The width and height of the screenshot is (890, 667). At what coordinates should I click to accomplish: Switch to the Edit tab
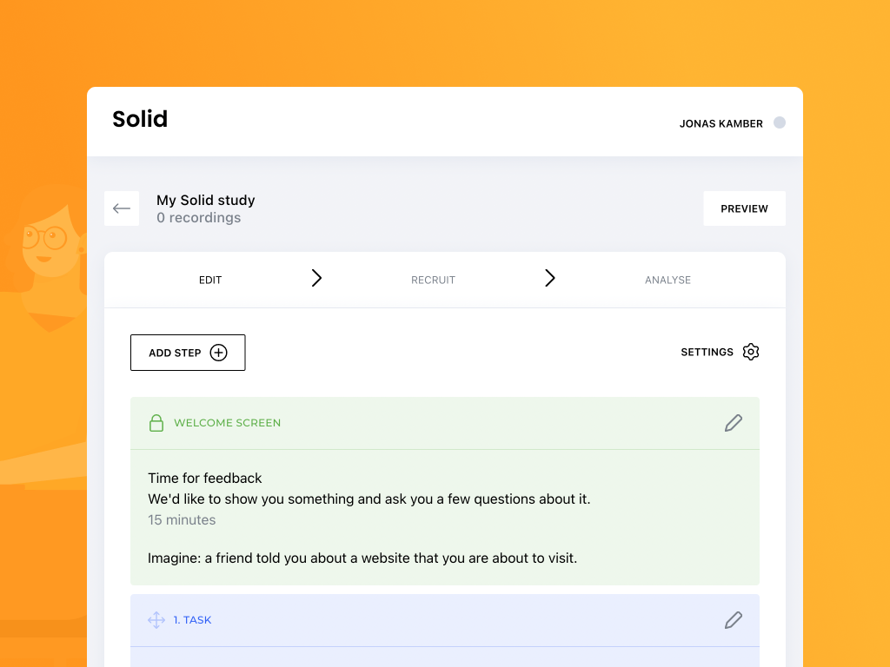tap(210, 280)
